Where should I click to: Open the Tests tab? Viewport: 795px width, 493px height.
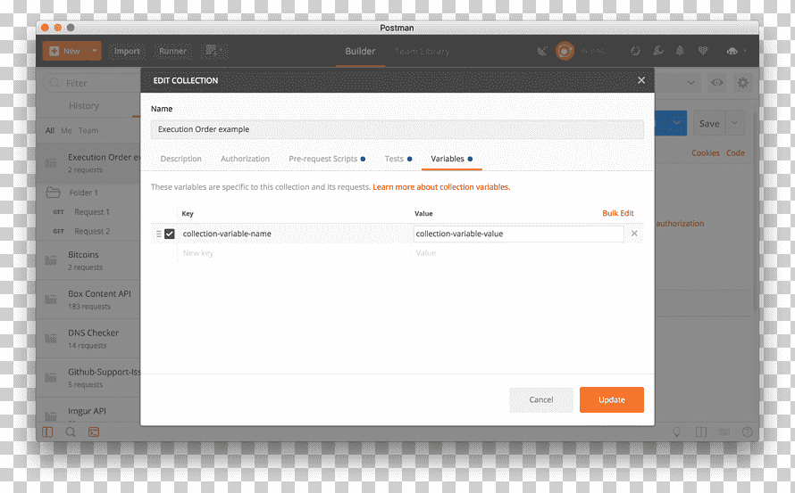[398, 159]
